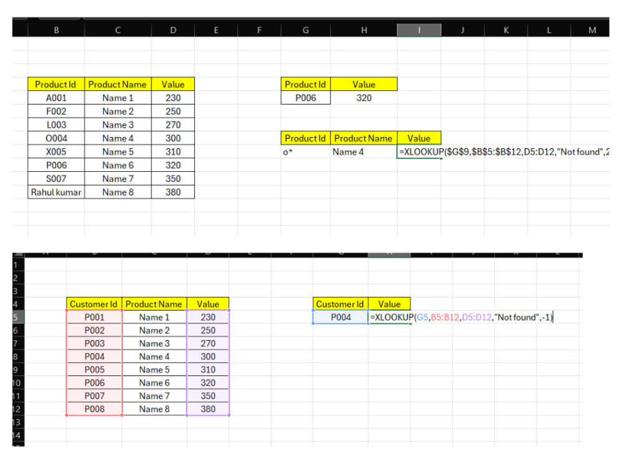Select row 7 header in lower sheet
Viewport: 623px width, 467px height.
point(18,344)
